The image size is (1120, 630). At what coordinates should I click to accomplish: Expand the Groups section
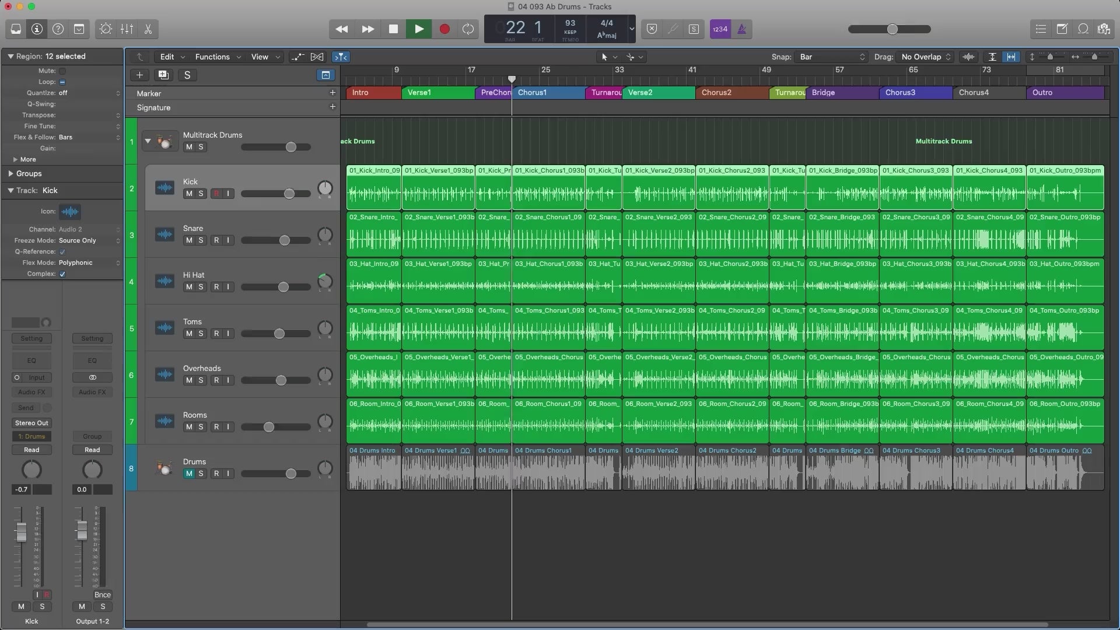point(10,173)
